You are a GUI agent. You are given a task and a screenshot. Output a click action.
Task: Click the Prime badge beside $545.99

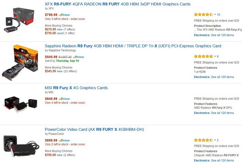coord(78,57)
